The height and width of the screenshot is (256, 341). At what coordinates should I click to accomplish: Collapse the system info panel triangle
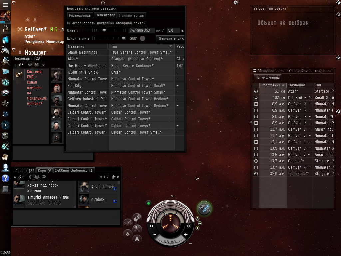point(13,3)
